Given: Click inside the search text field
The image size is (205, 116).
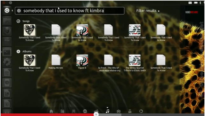Looking at the screenshot, I should tap(70, 11).
